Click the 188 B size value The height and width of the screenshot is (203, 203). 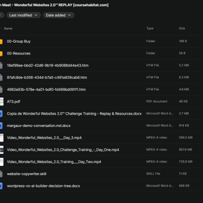183,41
